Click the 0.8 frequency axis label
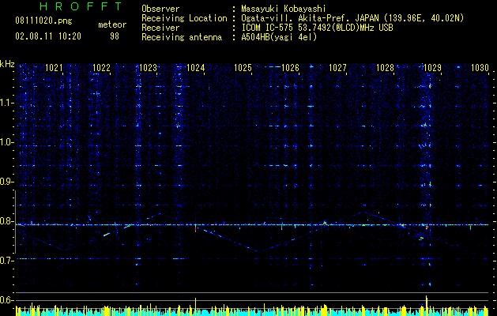The image size is (497, 316). [7, 221]
